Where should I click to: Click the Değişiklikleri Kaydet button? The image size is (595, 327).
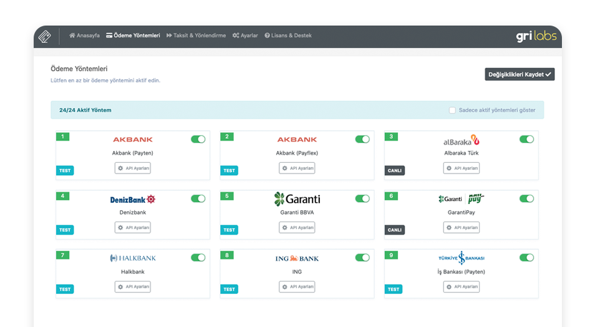pos(520,74)
